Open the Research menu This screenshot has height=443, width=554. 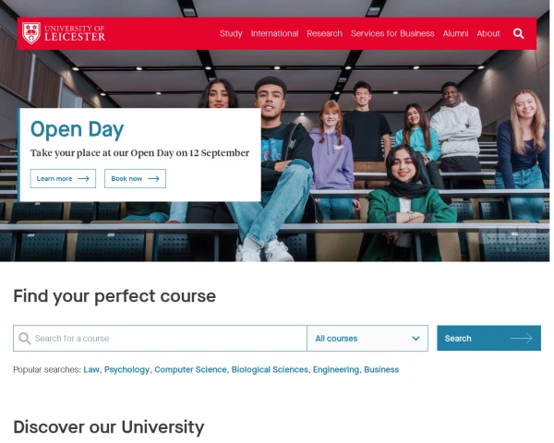[324, 33]
